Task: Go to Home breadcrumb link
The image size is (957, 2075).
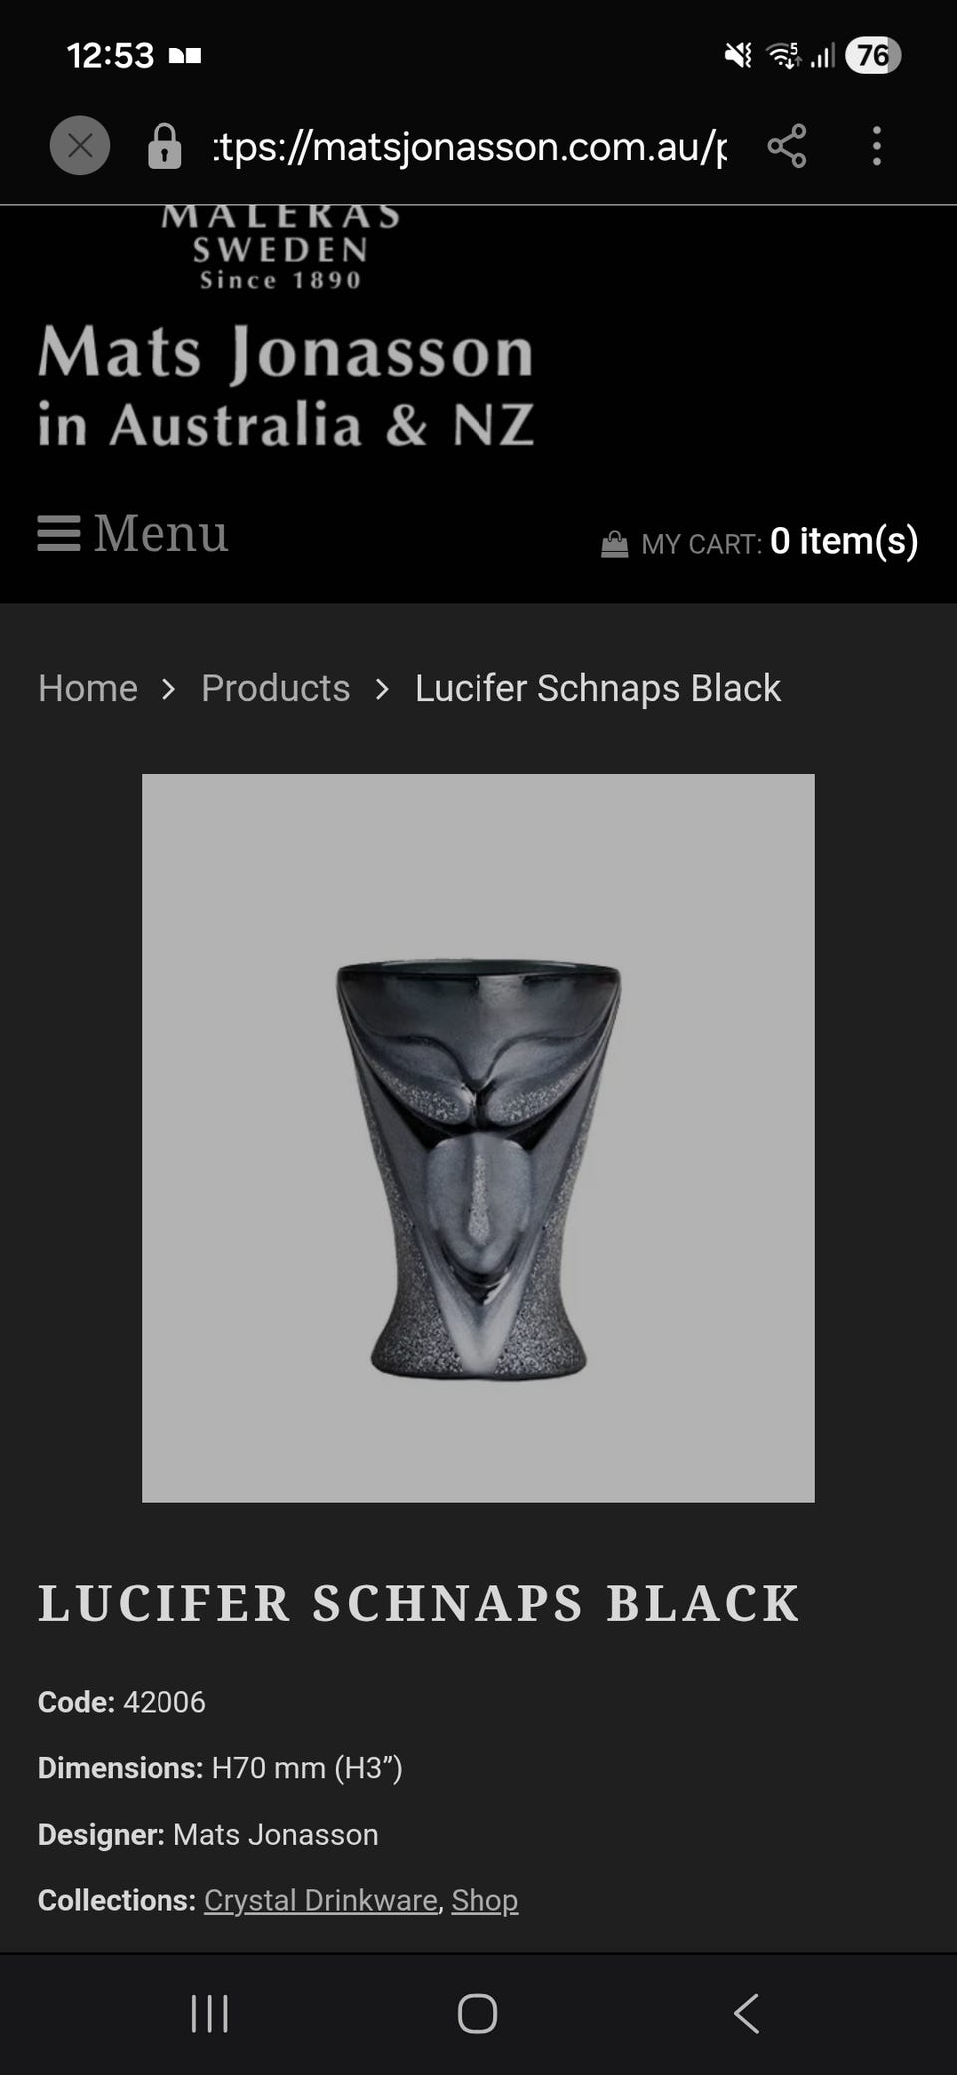Action: pyautogui.click(x=88, y=688)
